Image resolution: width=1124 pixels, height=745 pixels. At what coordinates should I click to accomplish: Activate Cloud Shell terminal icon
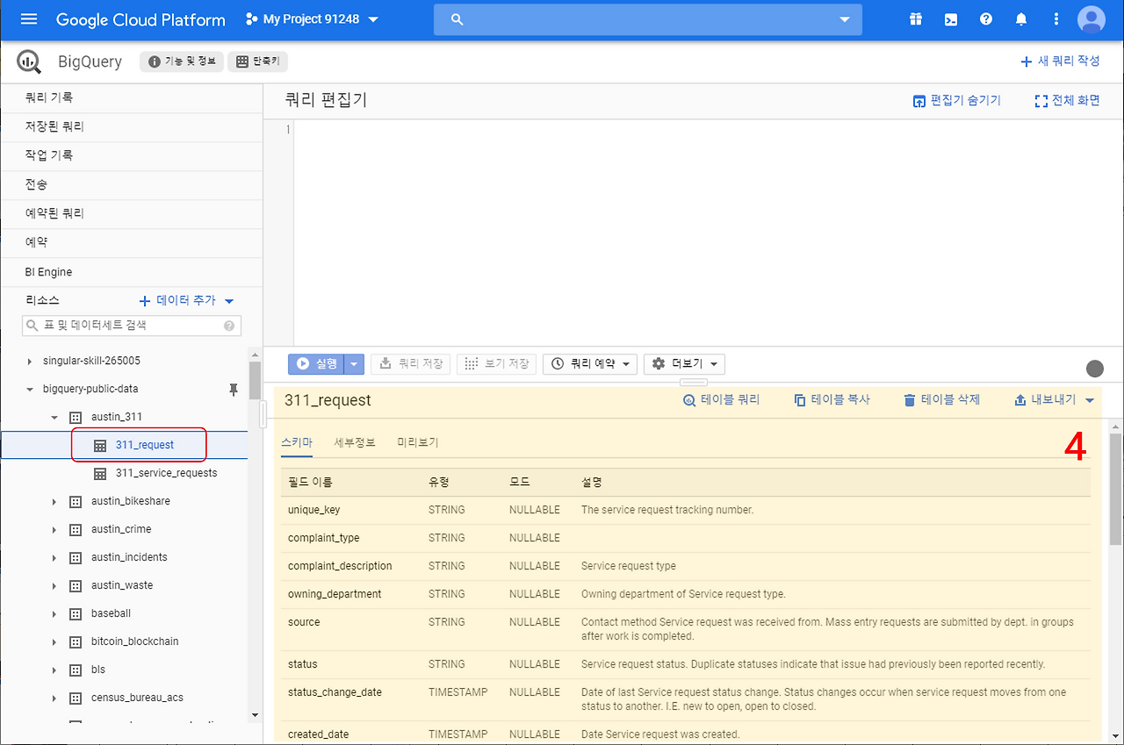click(950, 18)
